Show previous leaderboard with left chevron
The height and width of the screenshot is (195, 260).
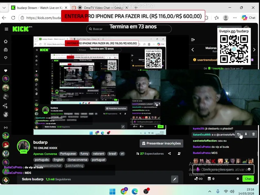[x=193, y=50]
